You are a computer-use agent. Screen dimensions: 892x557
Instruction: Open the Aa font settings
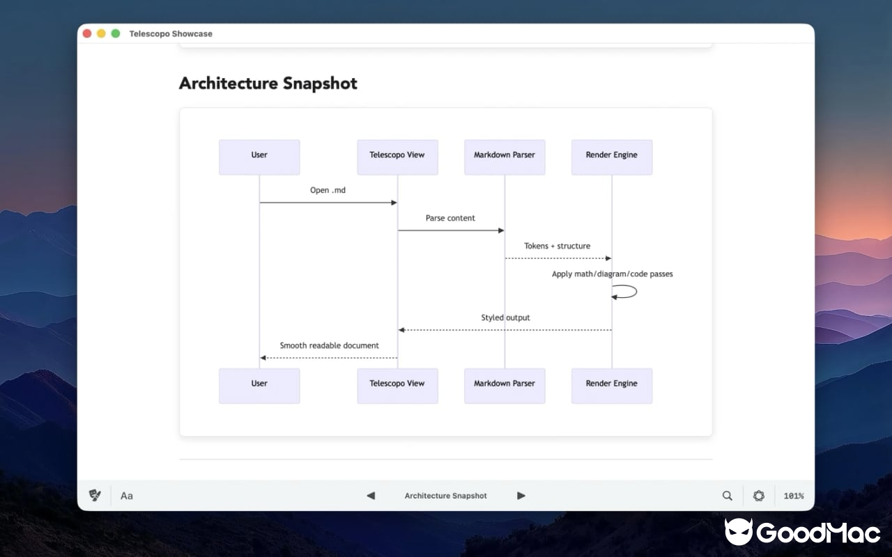coord(127,496)
